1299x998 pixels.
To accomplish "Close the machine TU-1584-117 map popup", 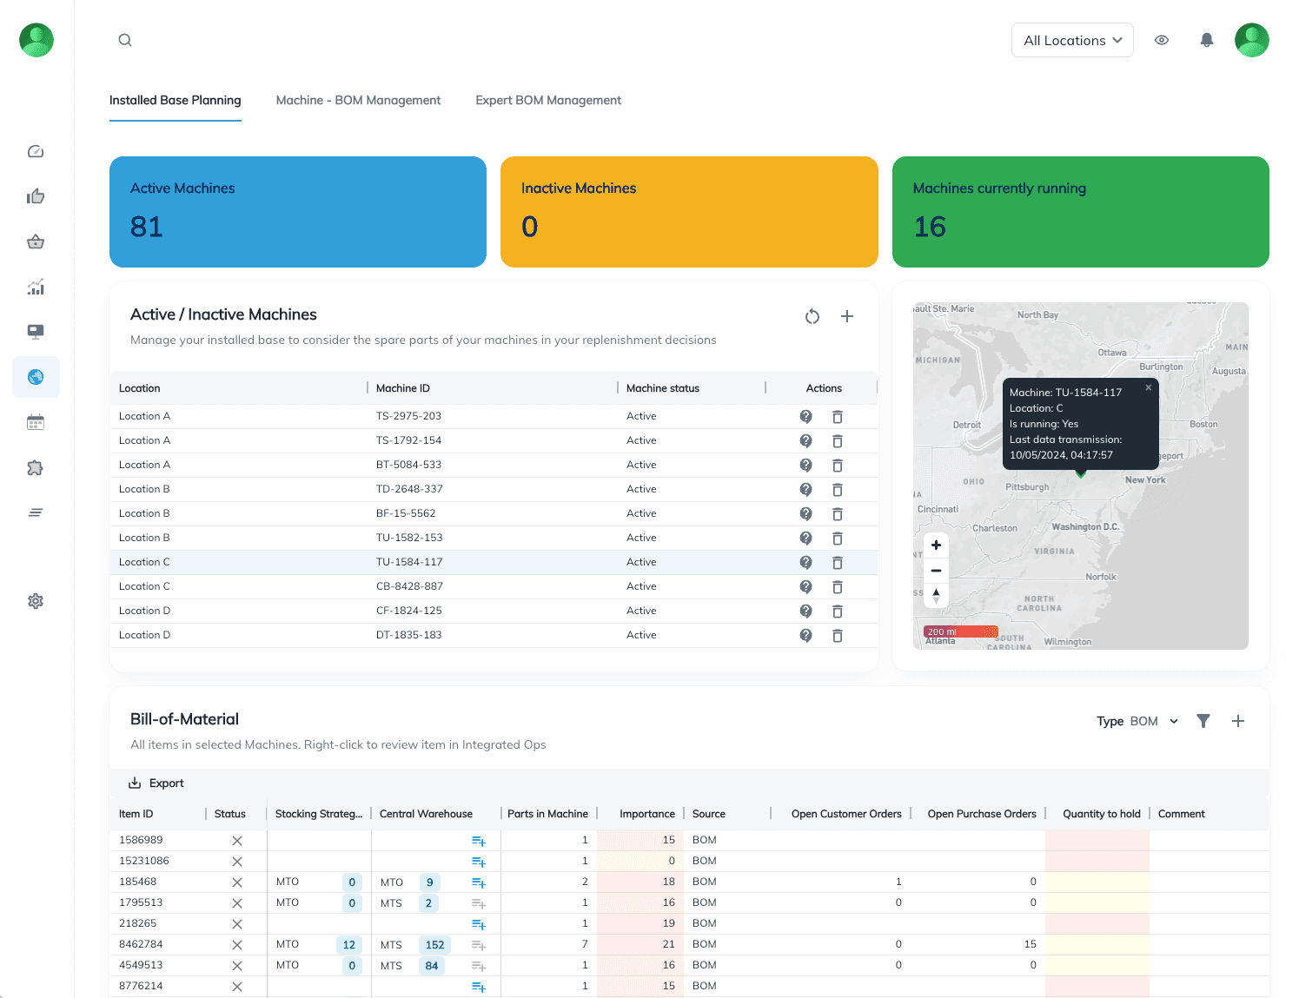I will pos(1148,388).
